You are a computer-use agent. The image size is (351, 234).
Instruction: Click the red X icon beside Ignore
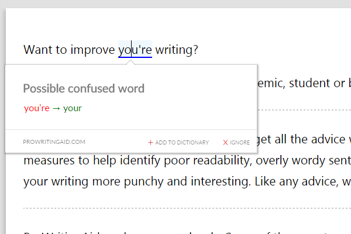(225, 142)
